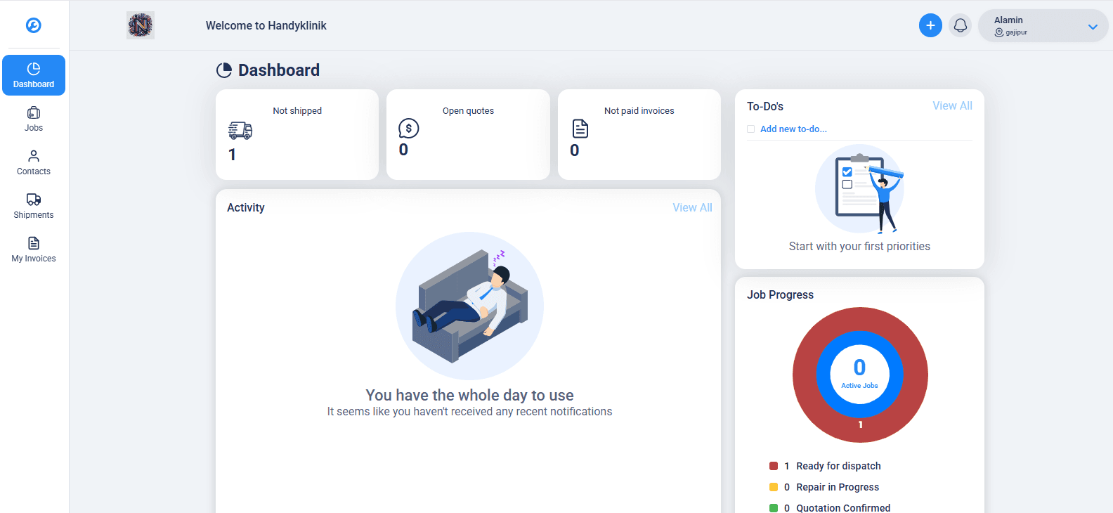Click the blue plus add button
1113x513 pixels.
pyautogui.click(x=930, y=25)
